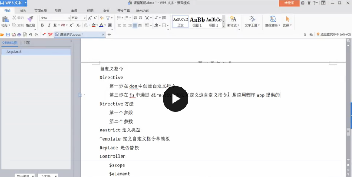Click the Cut (剪切) scissors icon
This screenshot has width=352, height=187.
[x=14, y=18]
